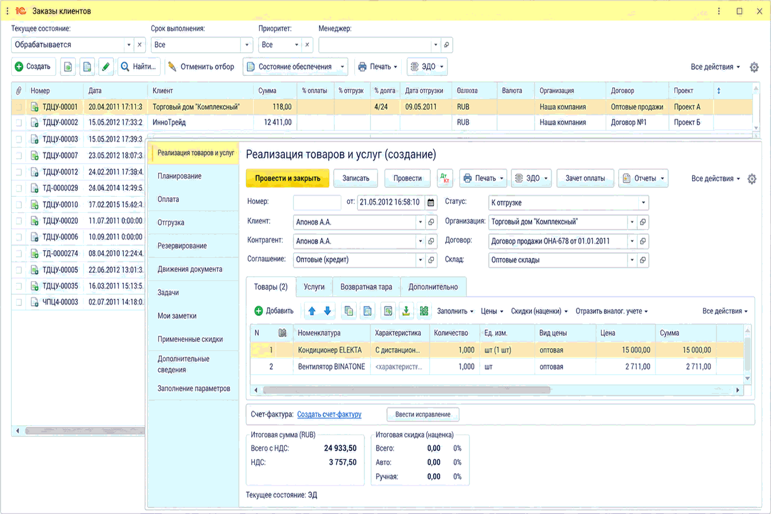
Task: Open the Текущее состояние dropdown
Action: pos(129,45)
